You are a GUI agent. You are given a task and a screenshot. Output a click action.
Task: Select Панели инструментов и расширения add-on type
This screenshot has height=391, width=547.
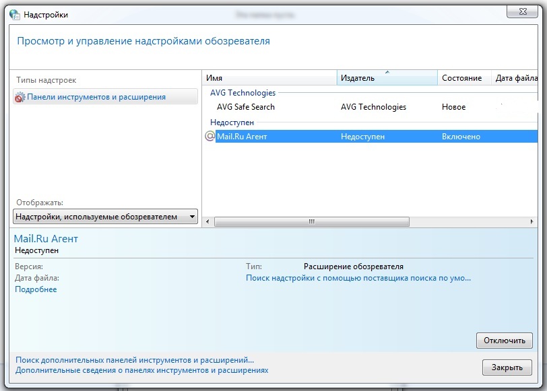[105, 96]
